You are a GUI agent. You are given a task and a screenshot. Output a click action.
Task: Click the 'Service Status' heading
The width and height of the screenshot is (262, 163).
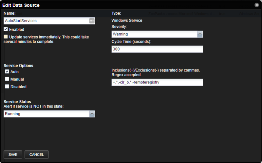[x=17, y=102]
